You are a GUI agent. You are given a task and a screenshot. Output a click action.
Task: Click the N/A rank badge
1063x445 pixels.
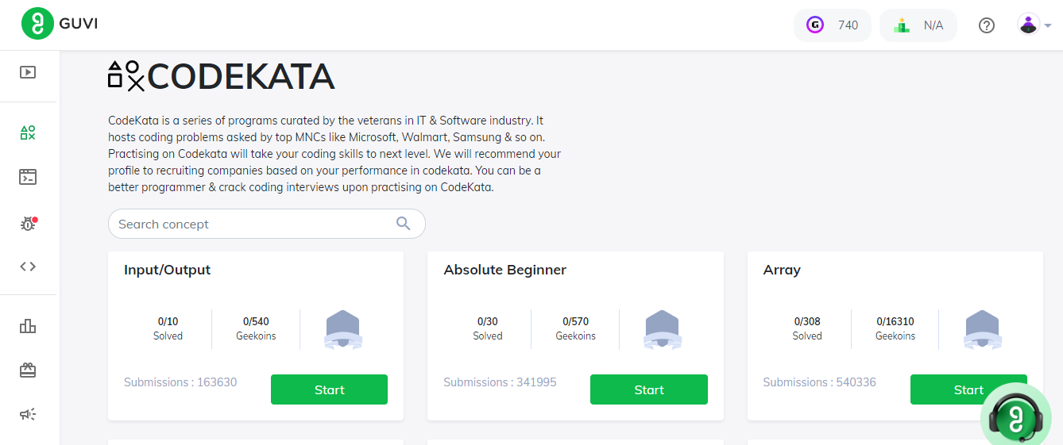[918, 25]
